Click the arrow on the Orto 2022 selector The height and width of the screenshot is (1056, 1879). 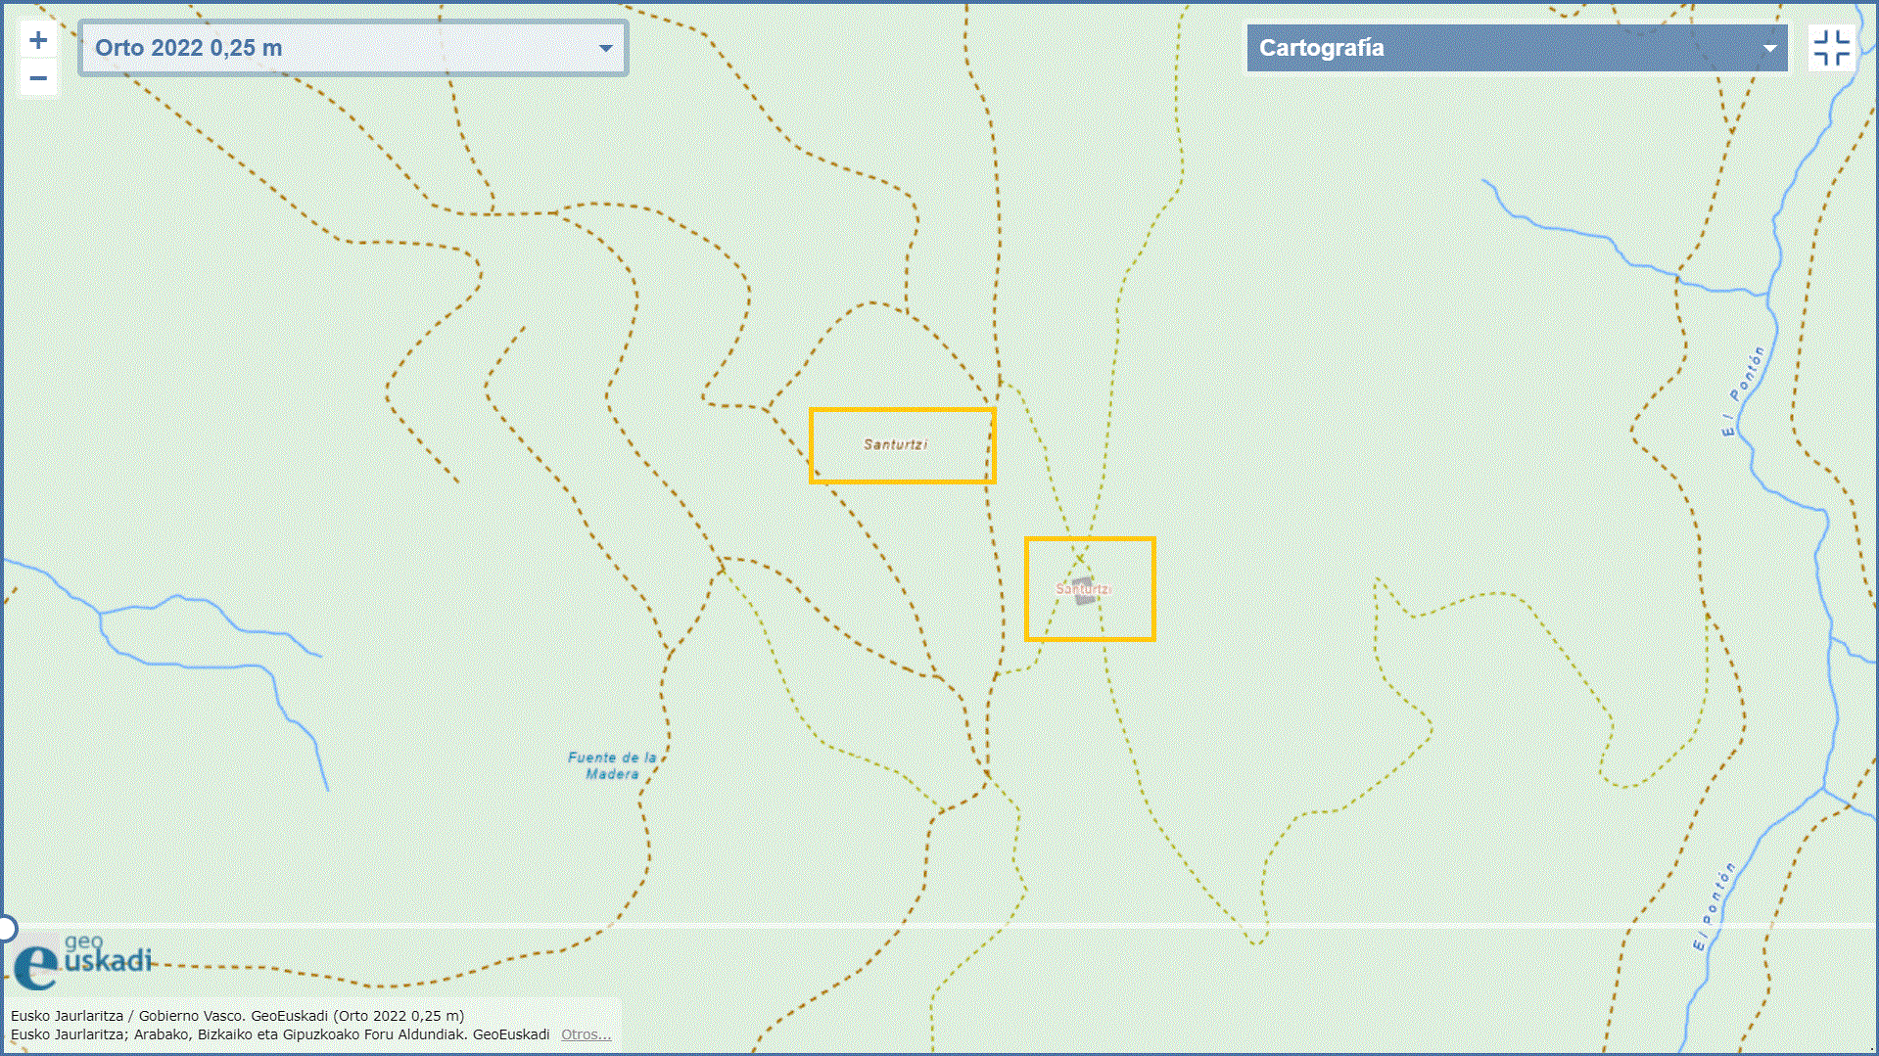(x=605, y=48)
